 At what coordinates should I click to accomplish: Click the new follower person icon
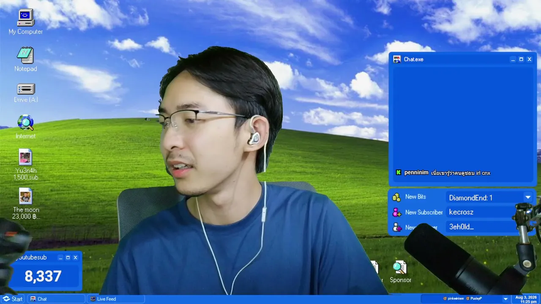click(x=397, y=227)
